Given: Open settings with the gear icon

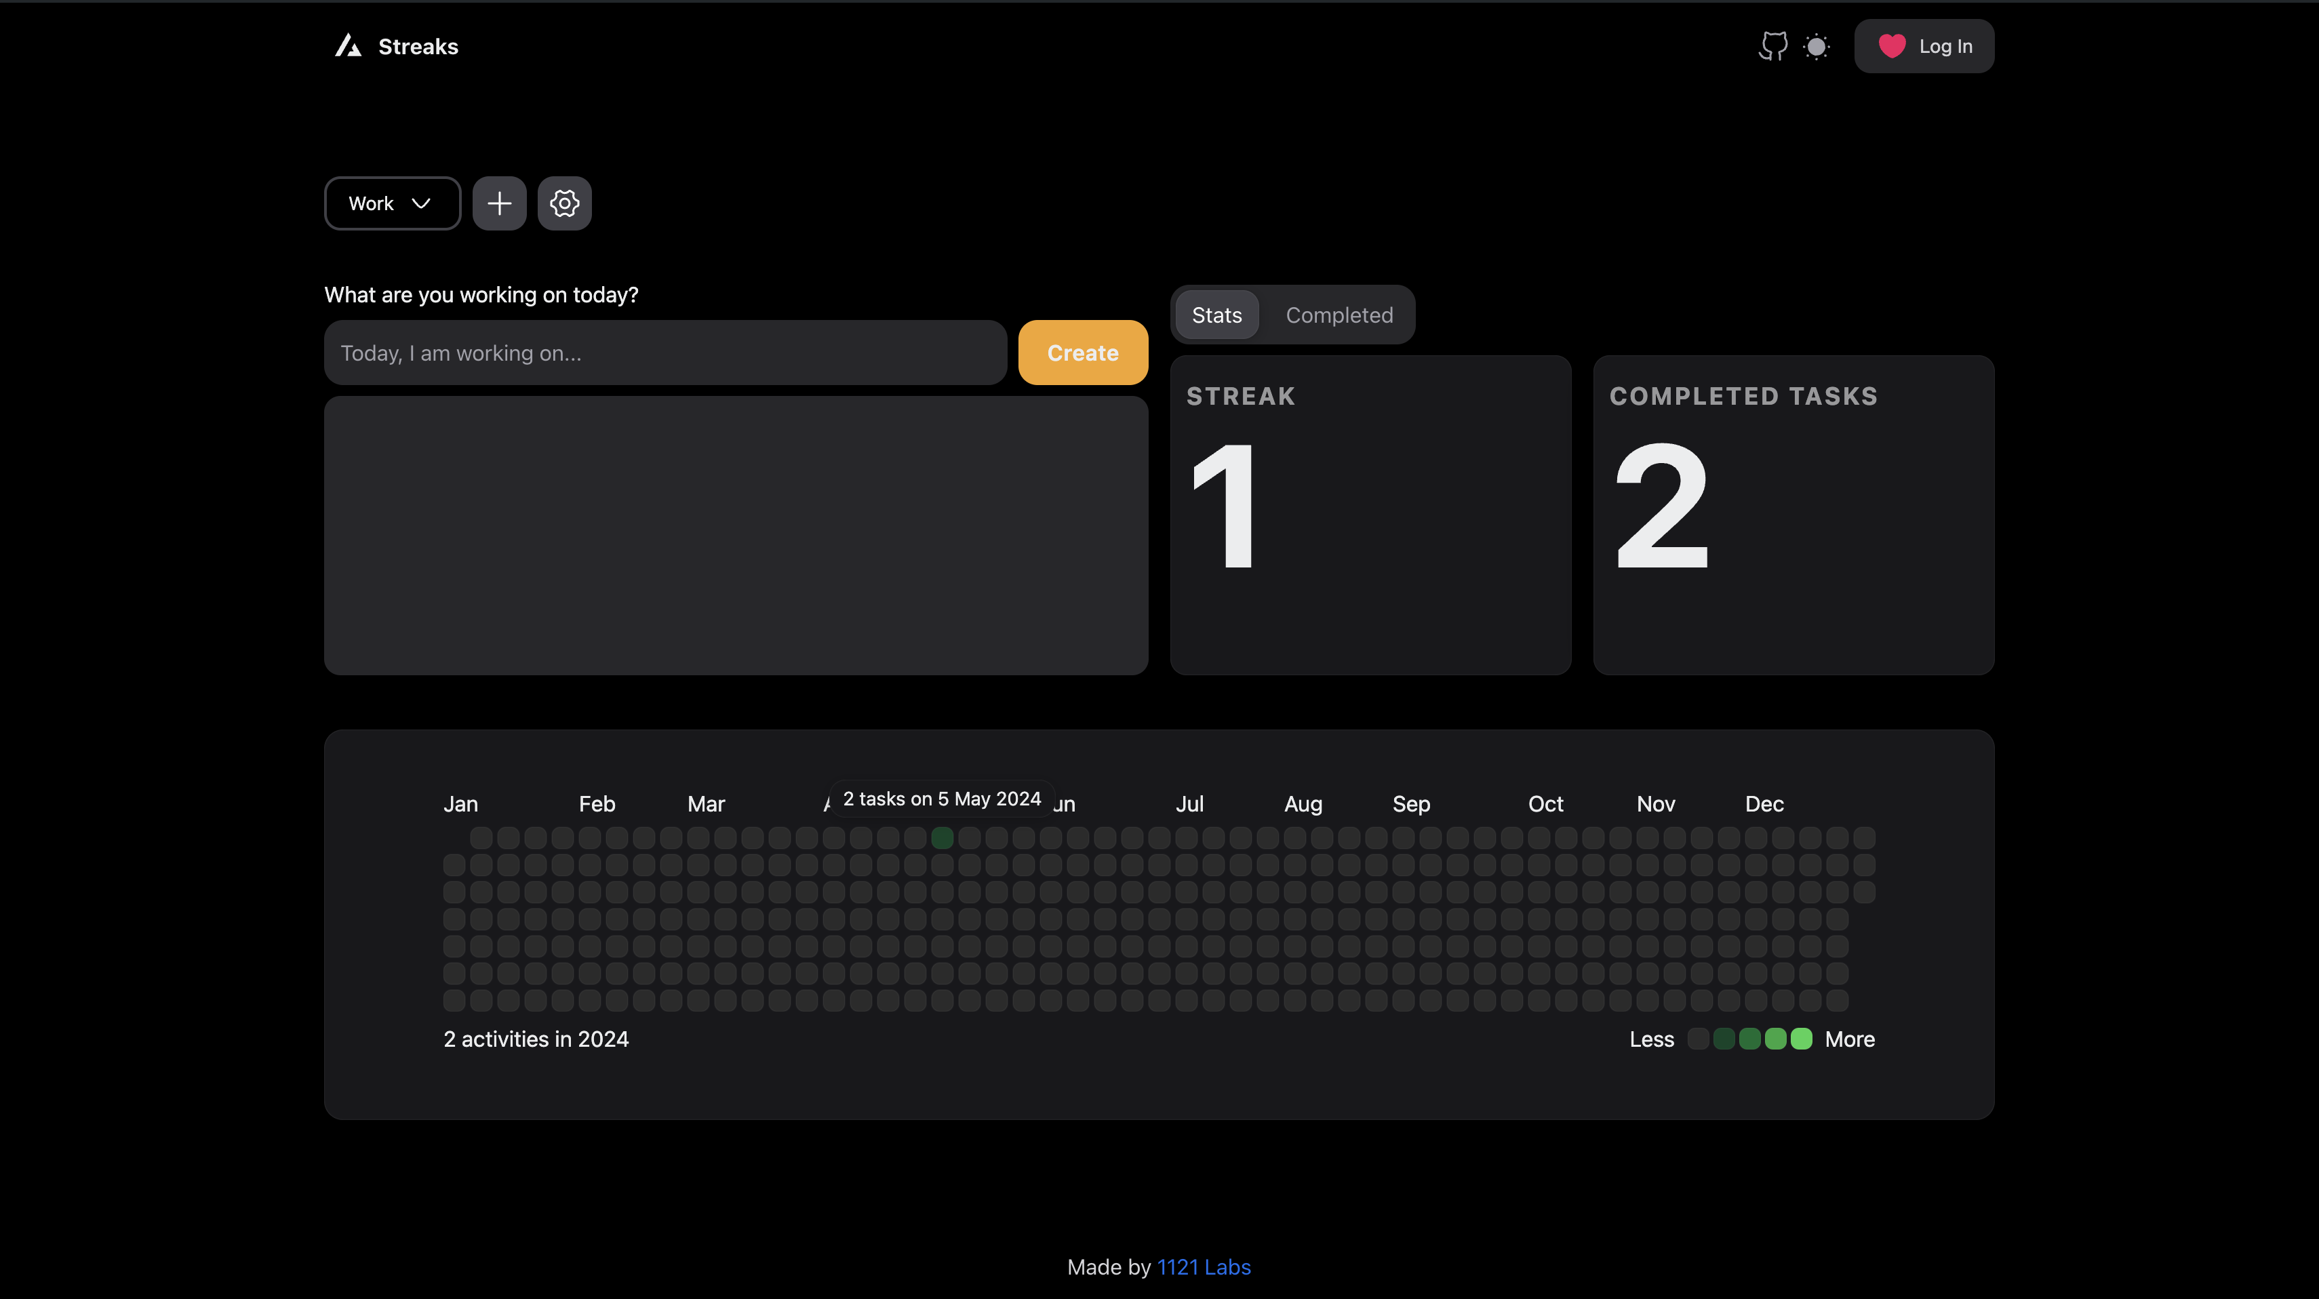Looking at the screenshot, I should click(564, 203).
